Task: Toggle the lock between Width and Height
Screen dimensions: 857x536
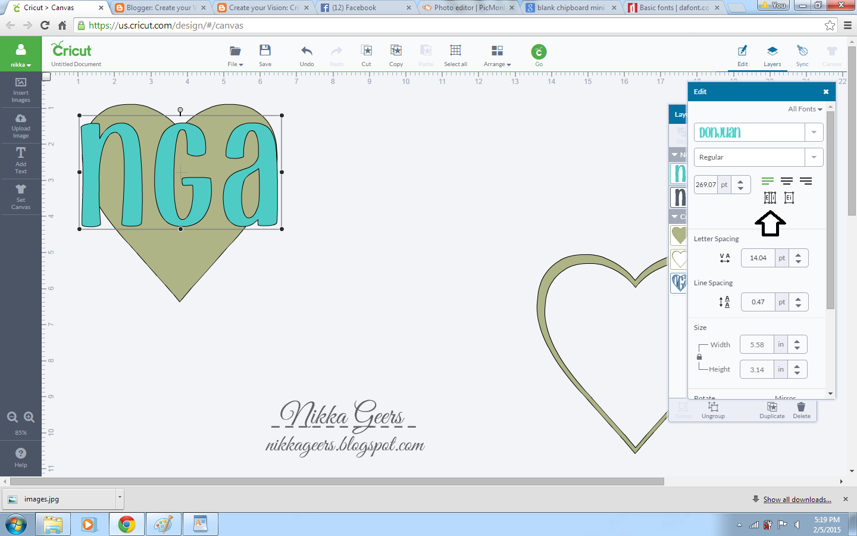Action: [x=699, y=357]
